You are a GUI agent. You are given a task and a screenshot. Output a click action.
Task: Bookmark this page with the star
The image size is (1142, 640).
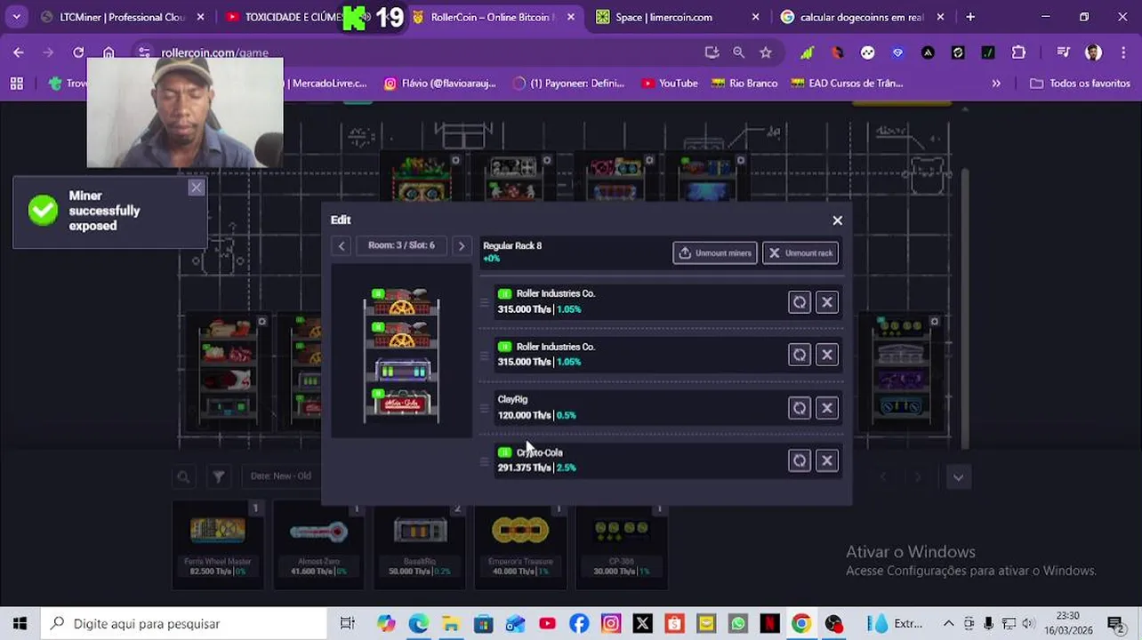(766, 52)
